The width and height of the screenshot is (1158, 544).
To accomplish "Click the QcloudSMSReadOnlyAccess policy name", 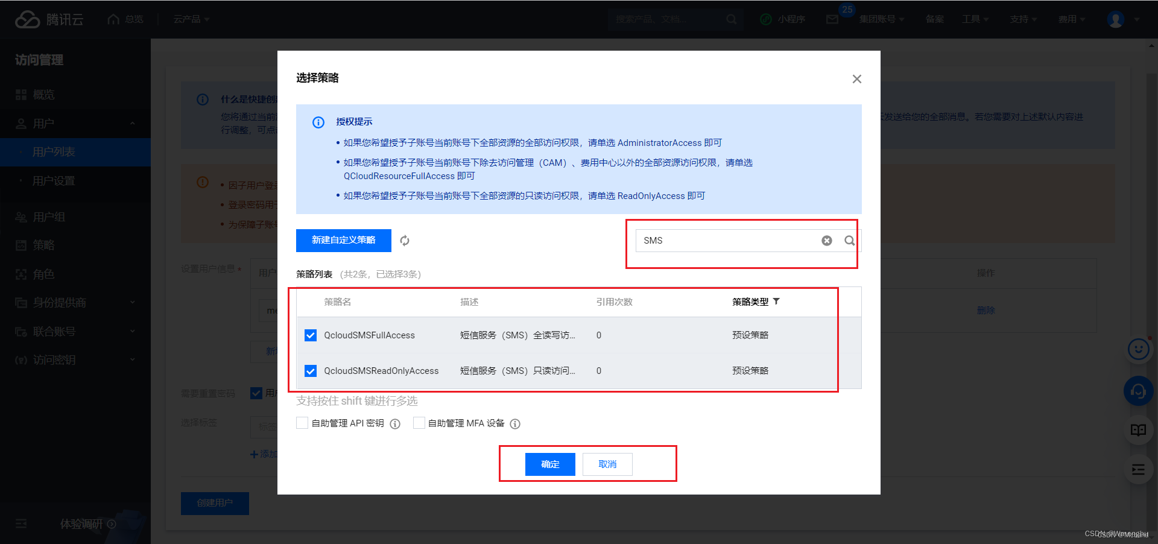I will (381, 371).
